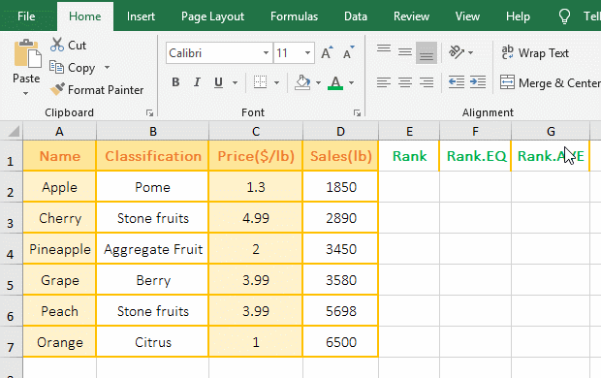Switch to the Data tab
The height and width of the screenshot is (378, 601).
coord(356,16)
